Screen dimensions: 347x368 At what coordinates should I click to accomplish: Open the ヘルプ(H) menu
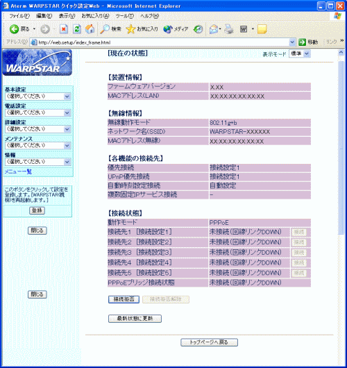[150, 16]
